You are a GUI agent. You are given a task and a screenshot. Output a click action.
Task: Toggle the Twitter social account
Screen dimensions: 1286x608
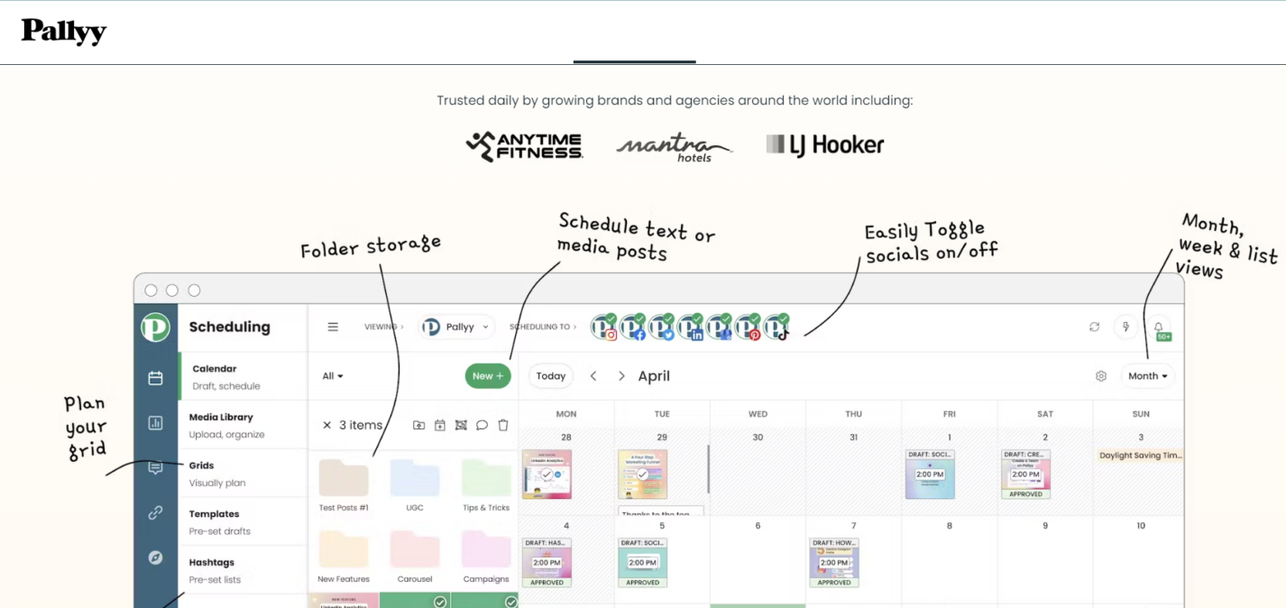click(662, 327)
